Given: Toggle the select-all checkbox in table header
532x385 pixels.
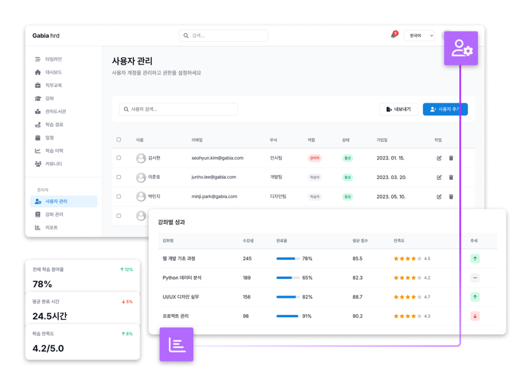Looking at the screenshot, I should coord(118,139).
